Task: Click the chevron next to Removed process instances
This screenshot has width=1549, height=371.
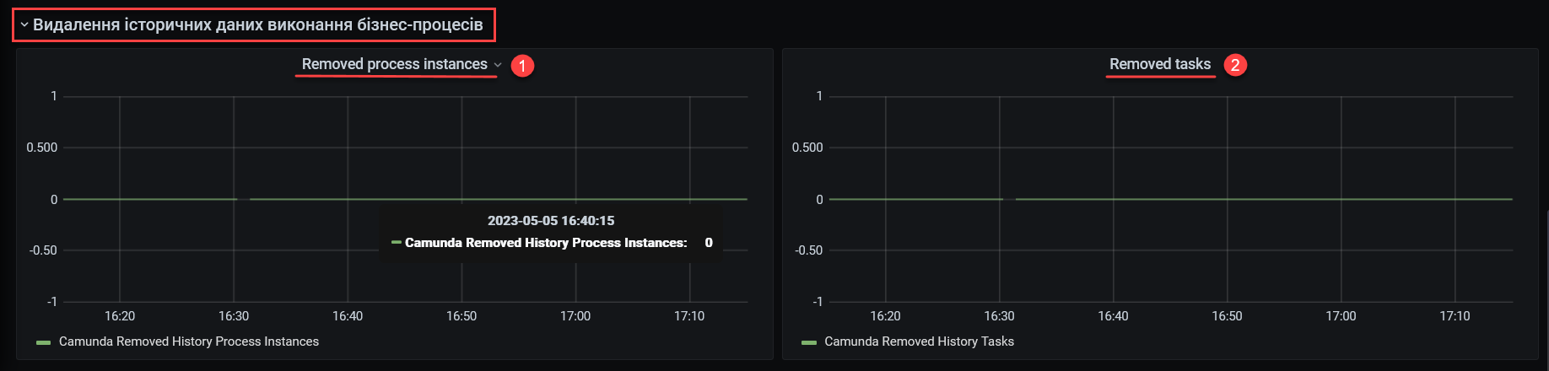Action: click(x=498, y=65)
